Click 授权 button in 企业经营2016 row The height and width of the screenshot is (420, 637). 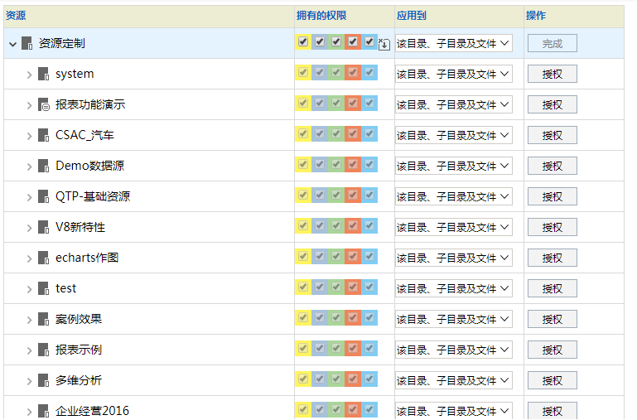point(552,410)
